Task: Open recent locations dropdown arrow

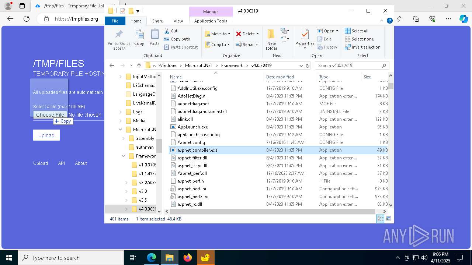Action: 131,66
